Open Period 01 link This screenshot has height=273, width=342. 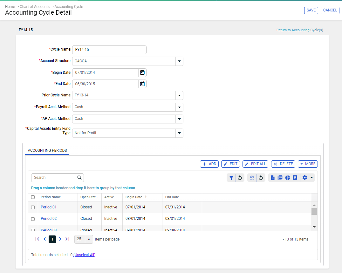48,207
